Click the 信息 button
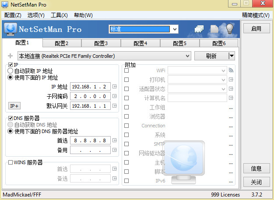This screenshot has width=274, height=200. pyautogui.click(x=256, y=168)
